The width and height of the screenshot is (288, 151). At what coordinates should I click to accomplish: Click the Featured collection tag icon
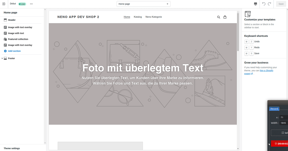point(5,39)
